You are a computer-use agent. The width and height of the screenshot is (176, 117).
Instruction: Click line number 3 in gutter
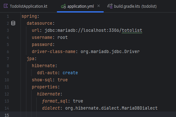(x=8, y=31)
